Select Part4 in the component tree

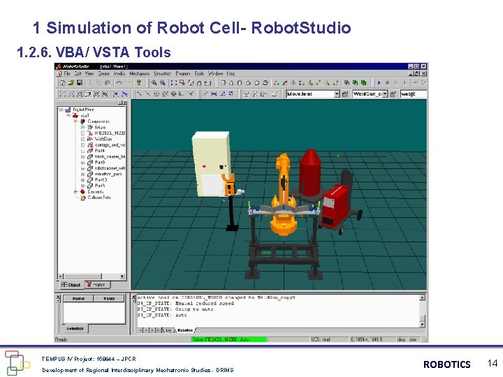click(x=100, y=151)
